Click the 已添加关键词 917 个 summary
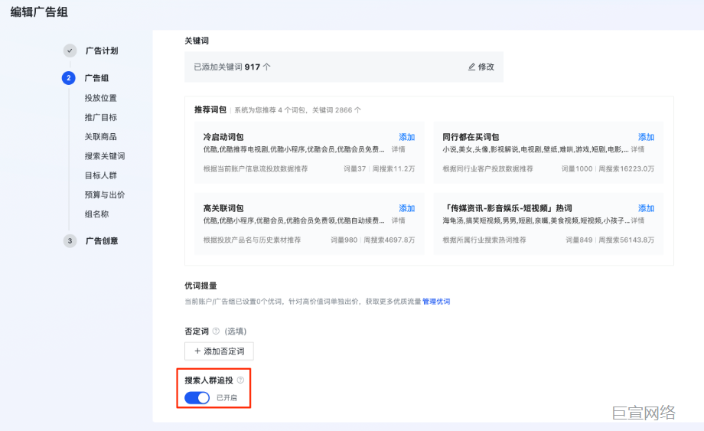 click(232, 67)
